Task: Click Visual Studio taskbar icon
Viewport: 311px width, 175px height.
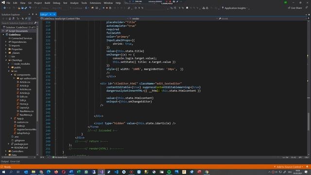Action: point(101,172)
